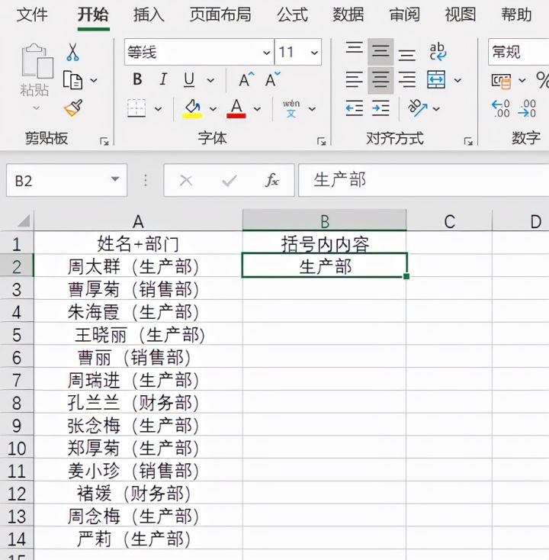Image resolution: width=549 pixels, height=560 pixels.
Task: Open the font name dropdown 等线
Action: (x=267, y=53)
